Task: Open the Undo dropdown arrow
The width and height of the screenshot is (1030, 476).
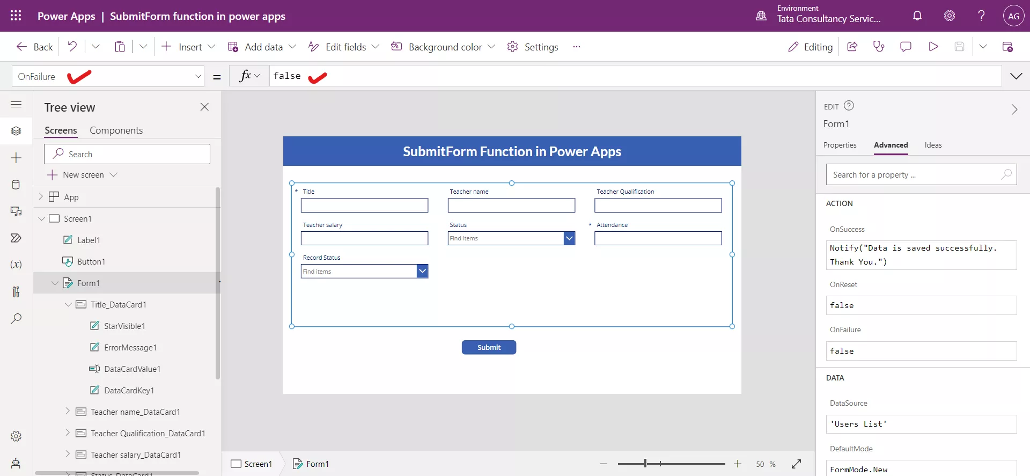Action: point(95,47)
